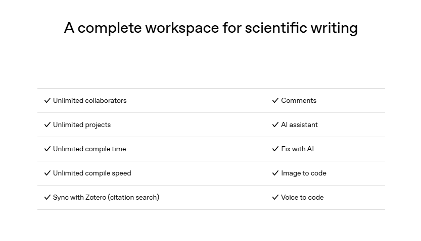Viewport: 421px width, 241px height.
Task: Click the checkmark beside Sync with Zotero
Action: (x=48, y=197)
